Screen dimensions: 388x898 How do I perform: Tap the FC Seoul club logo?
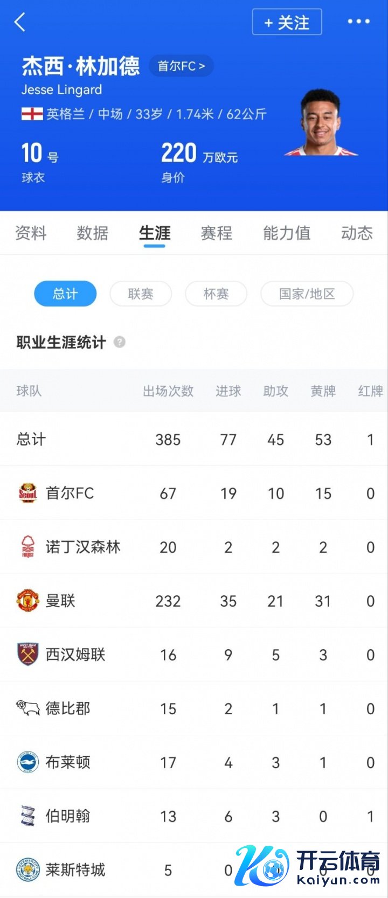28,493
